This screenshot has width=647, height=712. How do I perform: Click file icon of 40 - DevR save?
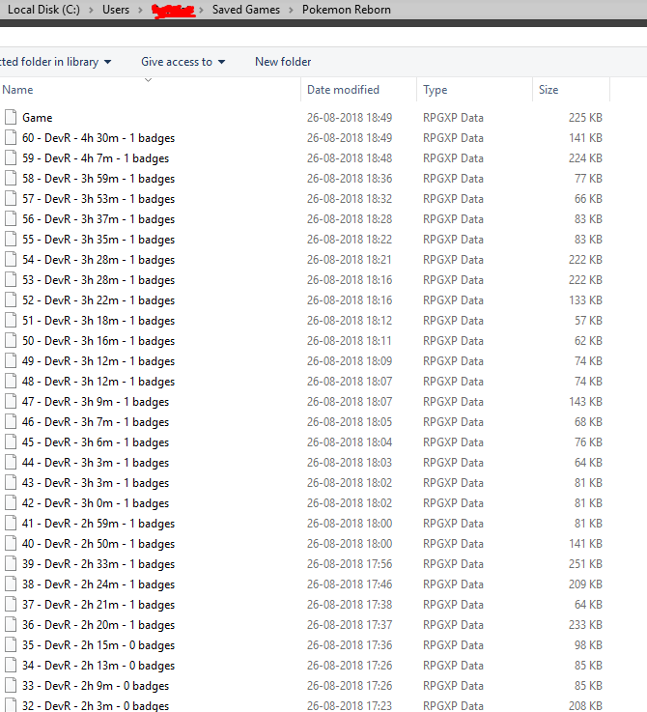pos(11,543)
